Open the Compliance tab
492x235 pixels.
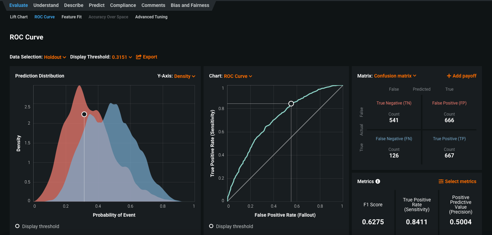123,5
